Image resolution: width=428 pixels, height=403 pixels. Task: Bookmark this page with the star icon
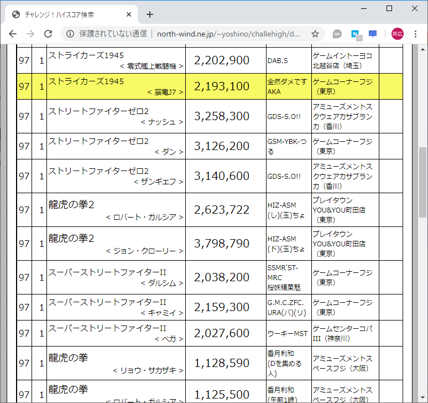click(x=315, y=34)
